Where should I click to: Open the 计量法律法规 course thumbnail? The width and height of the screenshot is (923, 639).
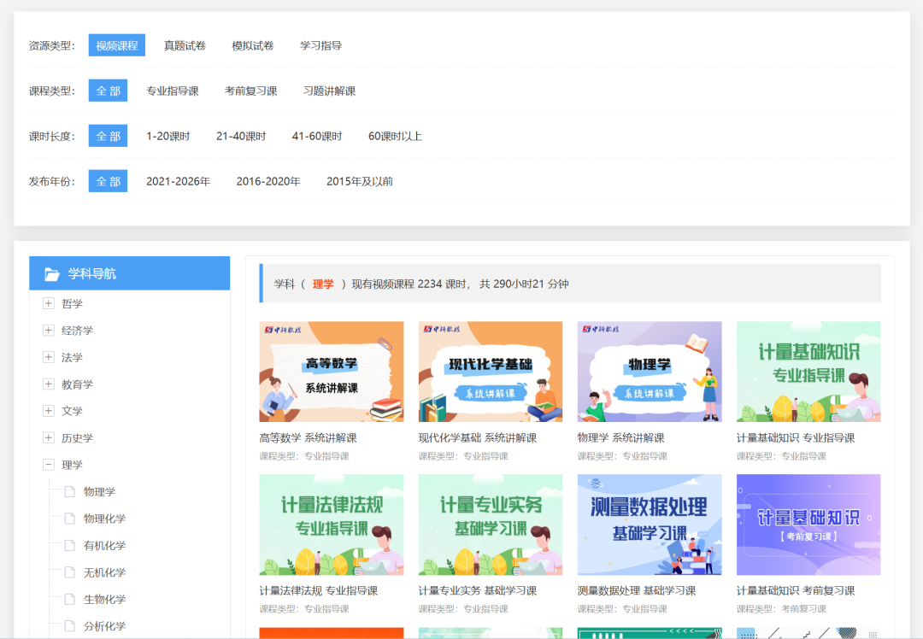coord(332,525)
